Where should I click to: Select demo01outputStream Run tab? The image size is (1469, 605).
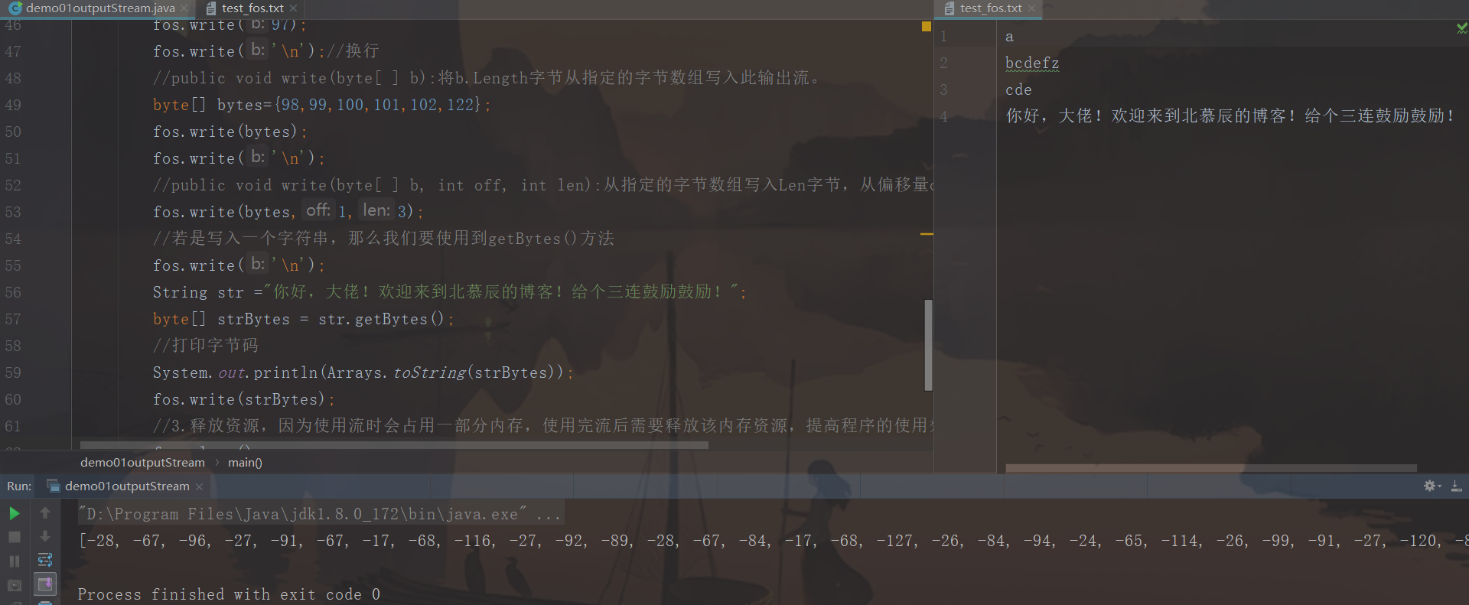coord(127,486)
